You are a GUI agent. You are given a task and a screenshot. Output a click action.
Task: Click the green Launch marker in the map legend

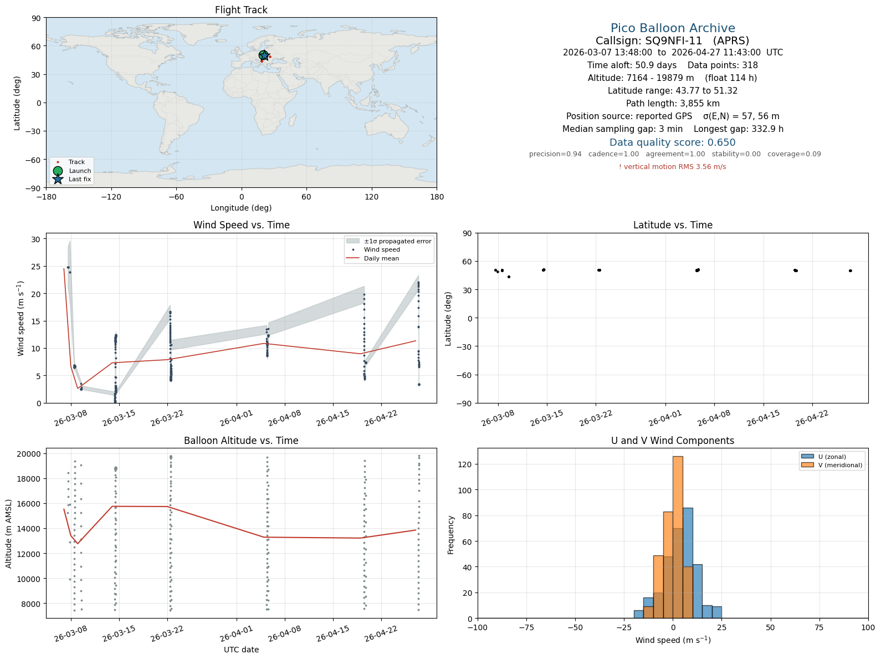pos(58,171)
